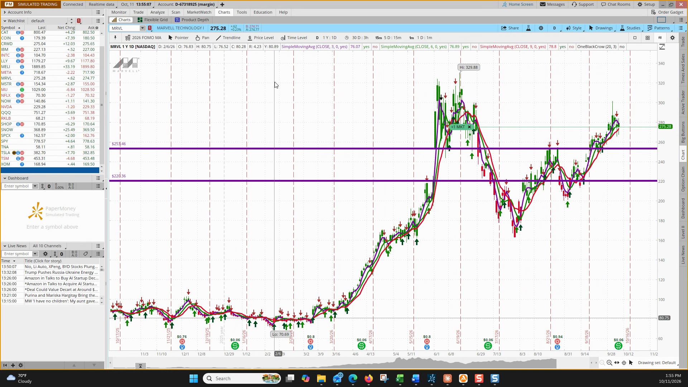688x387 pixels.
Task: Open live news filter gear icon
Action: [46, 254]
